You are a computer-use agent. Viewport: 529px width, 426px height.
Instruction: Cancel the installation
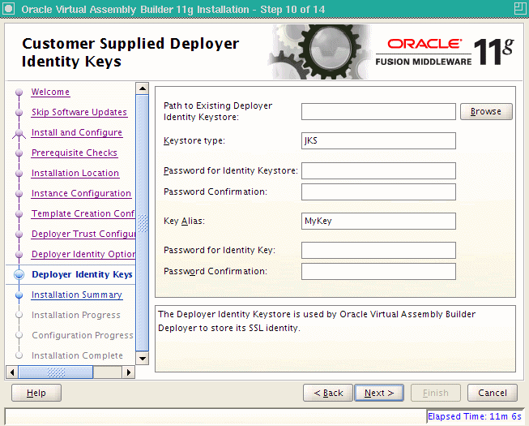tap(493, 393)
